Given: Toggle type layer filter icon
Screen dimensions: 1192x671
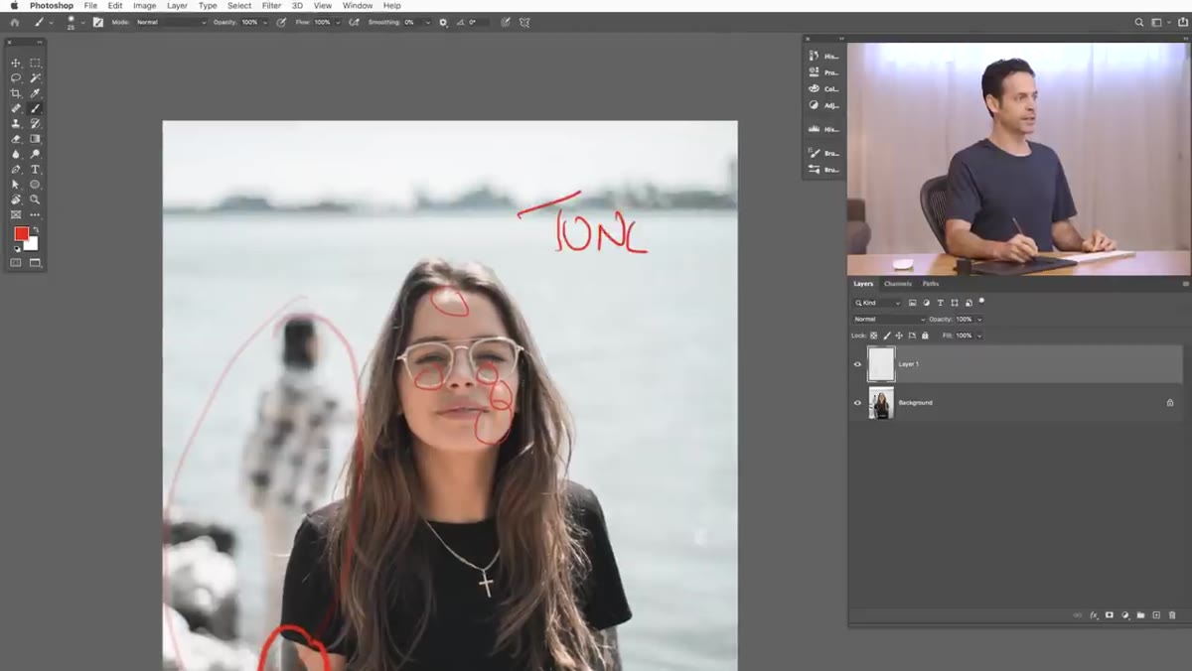Looking at the screenshot, I should tap(940, 303).
